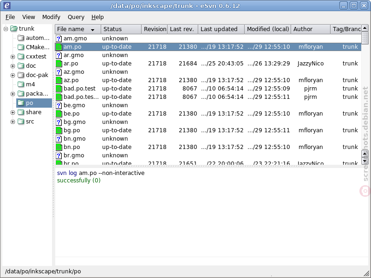
Task: Sort by the Last updated column header
Action: [x=221, y=29]
